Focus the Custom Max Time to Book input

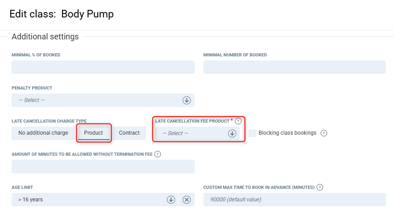tap(294, 200)
